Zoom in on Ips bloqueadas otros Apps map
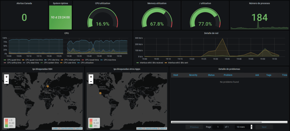This screenshot has width=290, height=131. point(91,77)
